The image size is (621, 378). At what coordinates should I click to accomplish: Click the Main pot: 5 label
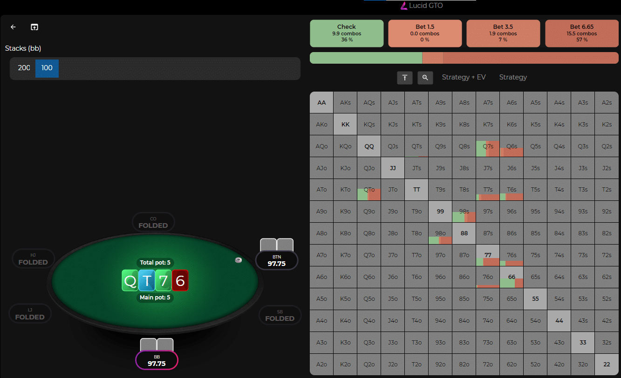(x=155, y=298)
